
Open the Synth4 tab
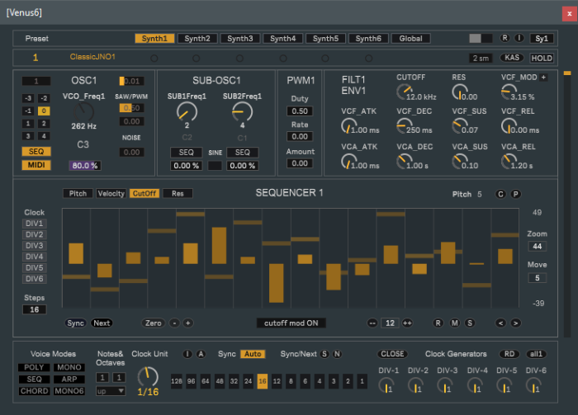282,39
